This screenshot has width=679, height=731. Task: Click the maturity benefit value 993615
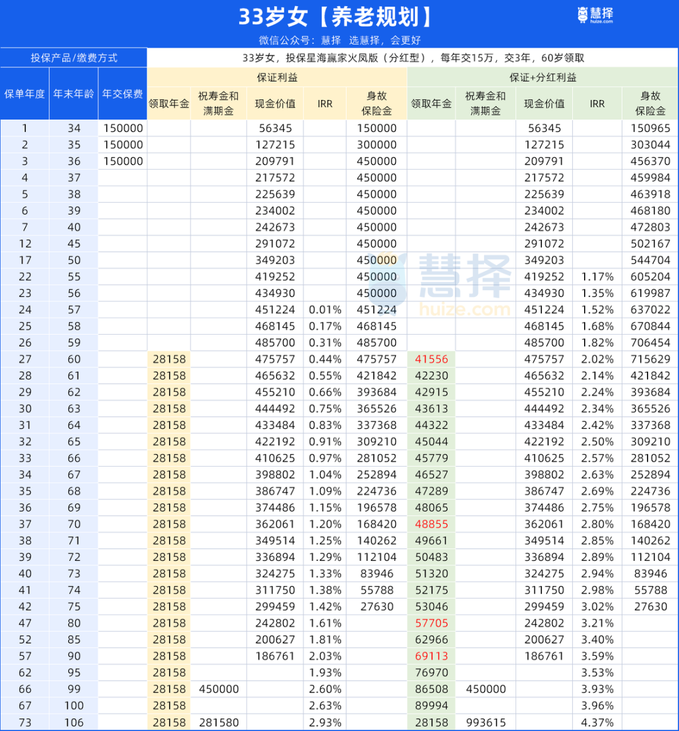point(485,723)
